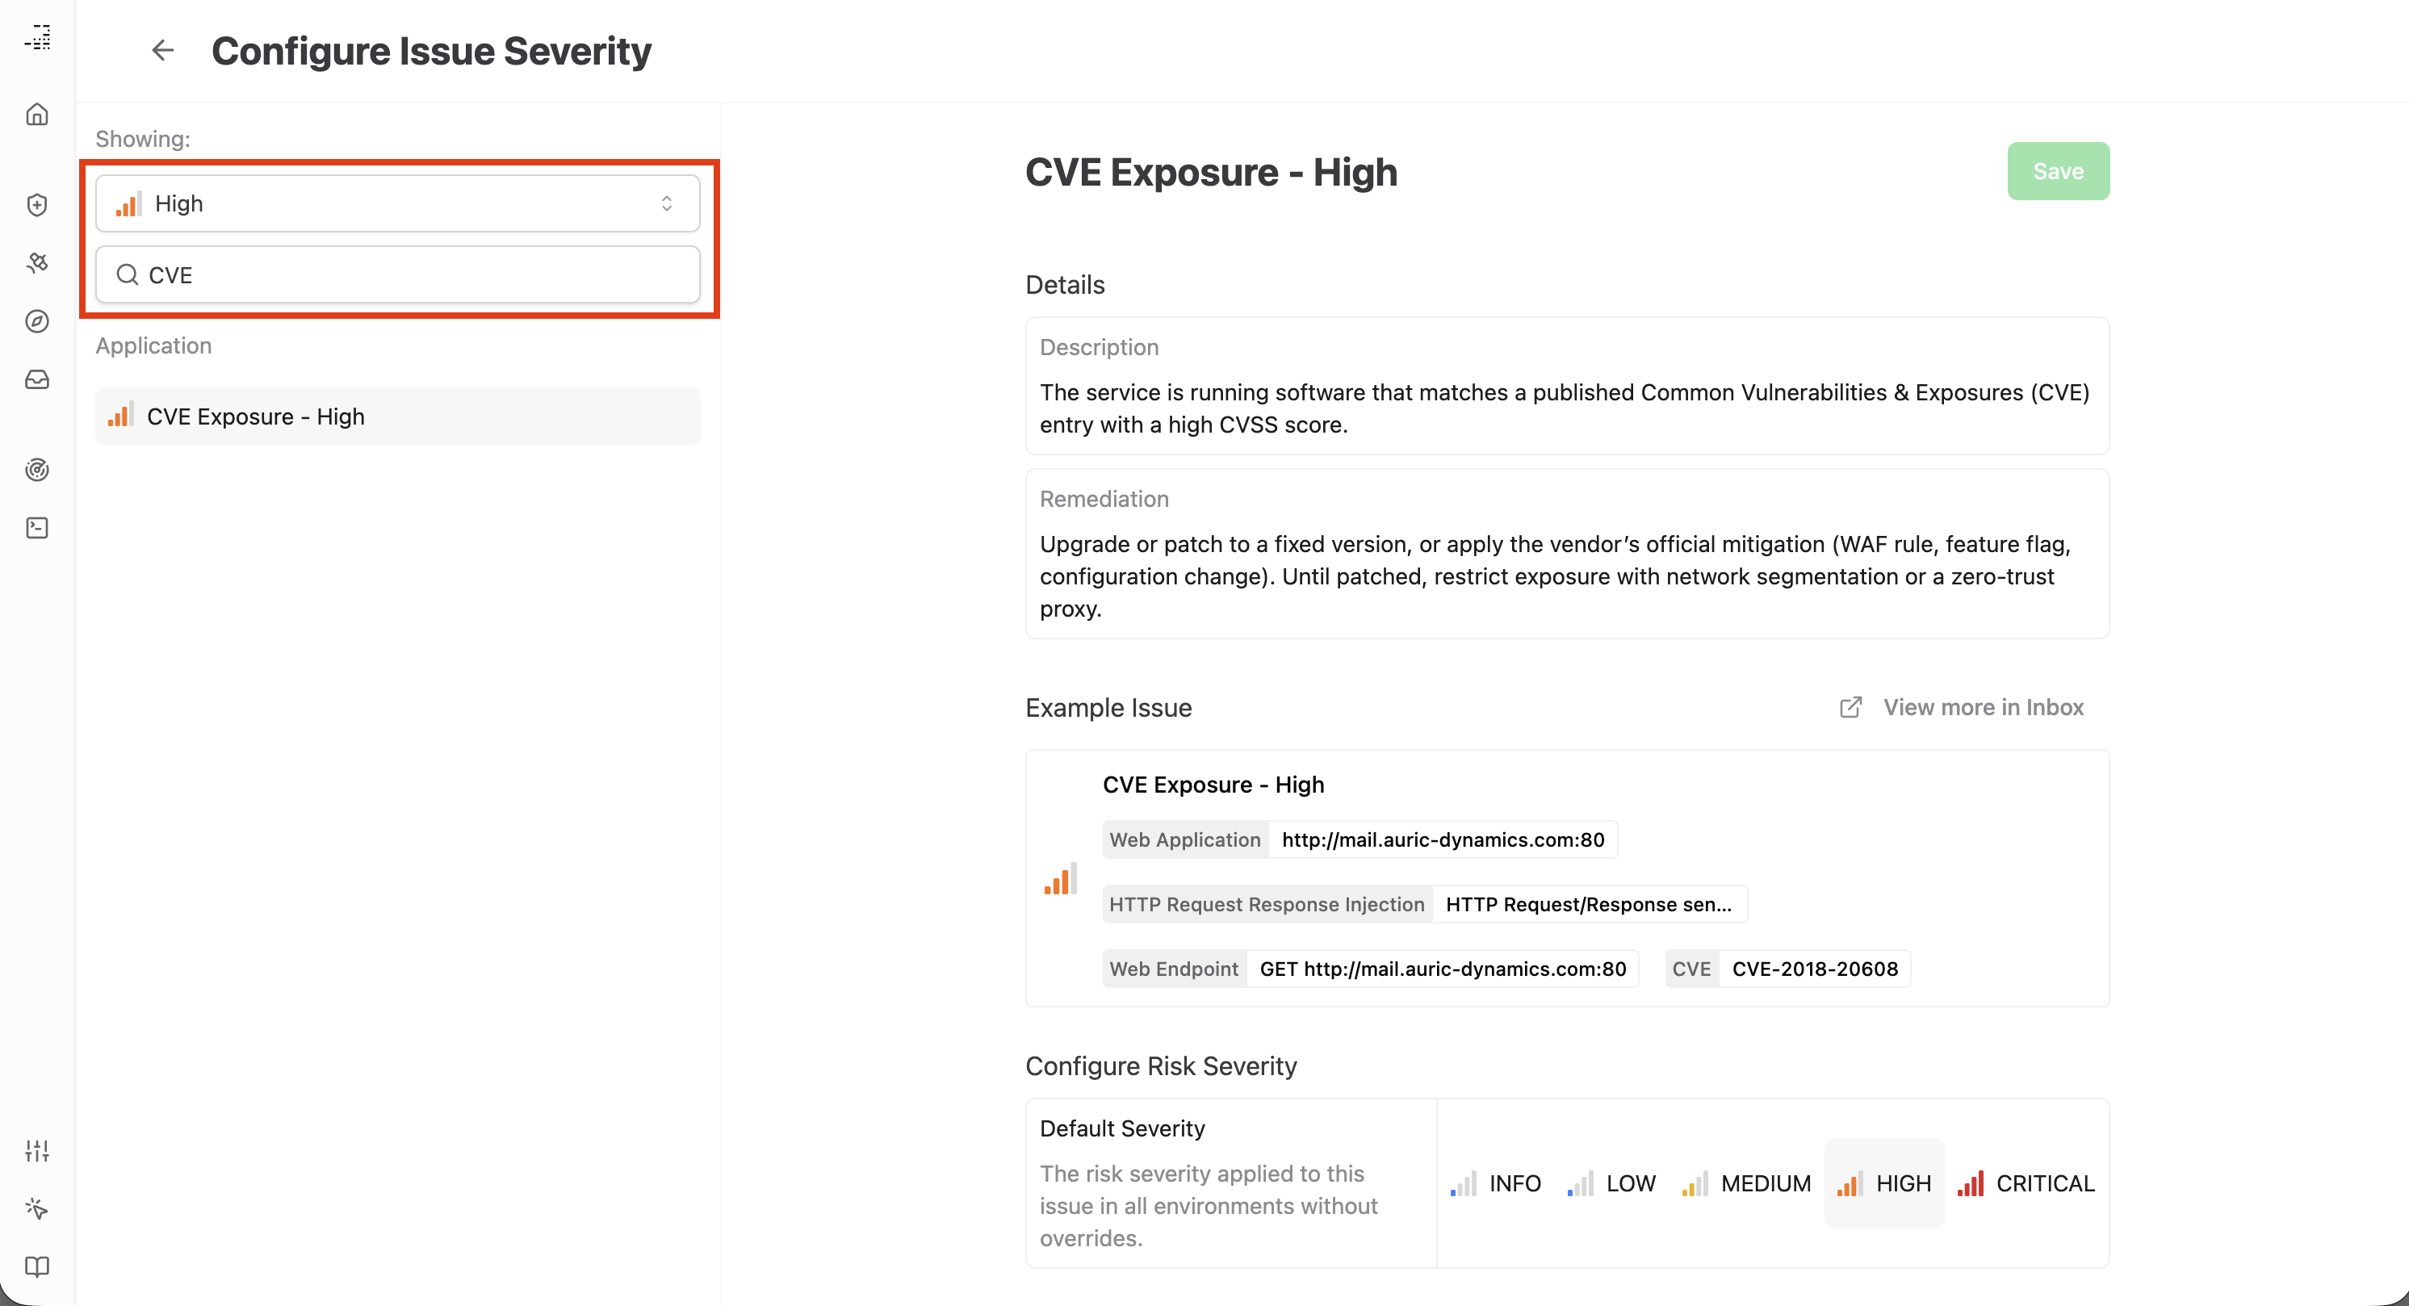The width and height of the screenshot is (2409, 1306).
Task: Go back using the arrow icon
Action: click(x=163, y=51)
